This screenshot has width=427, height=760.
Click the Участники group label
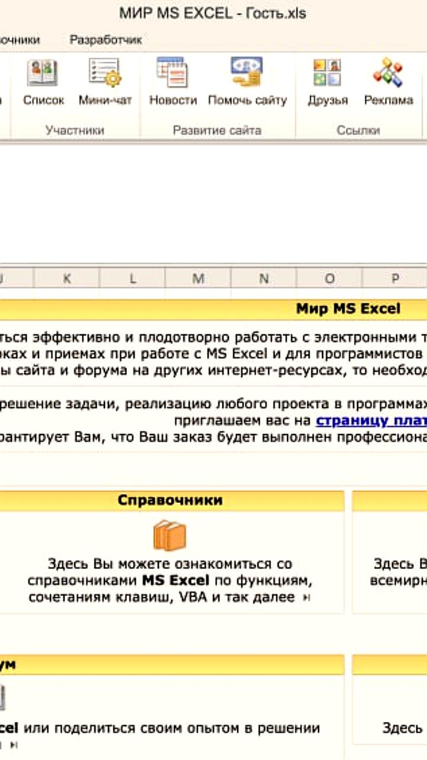click(x=75, y=130)
